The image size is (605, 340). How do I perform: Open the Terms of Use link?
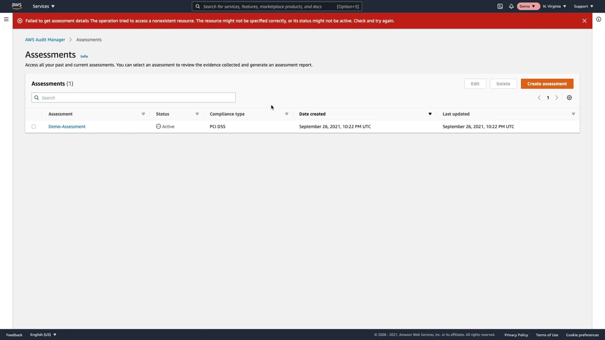point(547,335)
